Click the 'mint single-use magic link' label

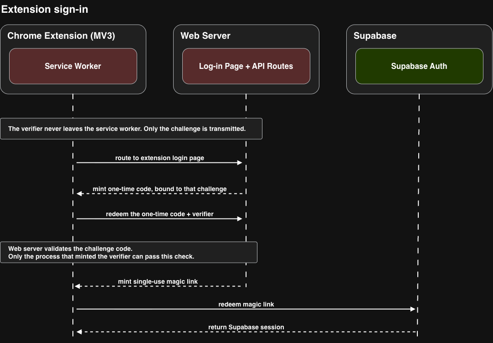[158, 281]
